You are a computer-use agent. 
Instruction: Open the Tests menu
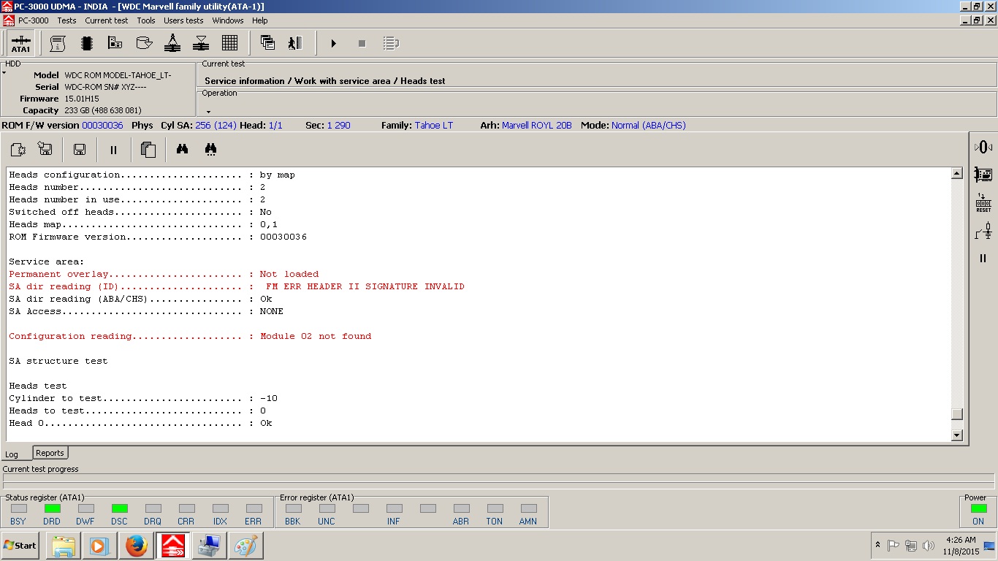click(66, 20)
